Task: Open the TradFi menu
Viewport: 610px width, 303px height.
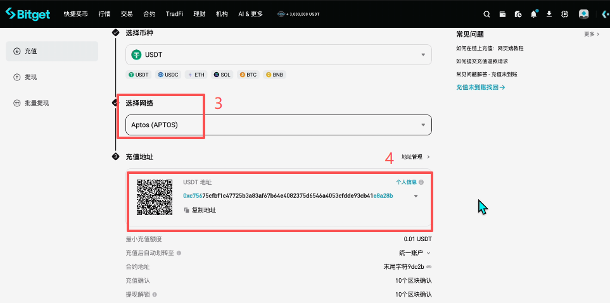Action: coord(174,14)
